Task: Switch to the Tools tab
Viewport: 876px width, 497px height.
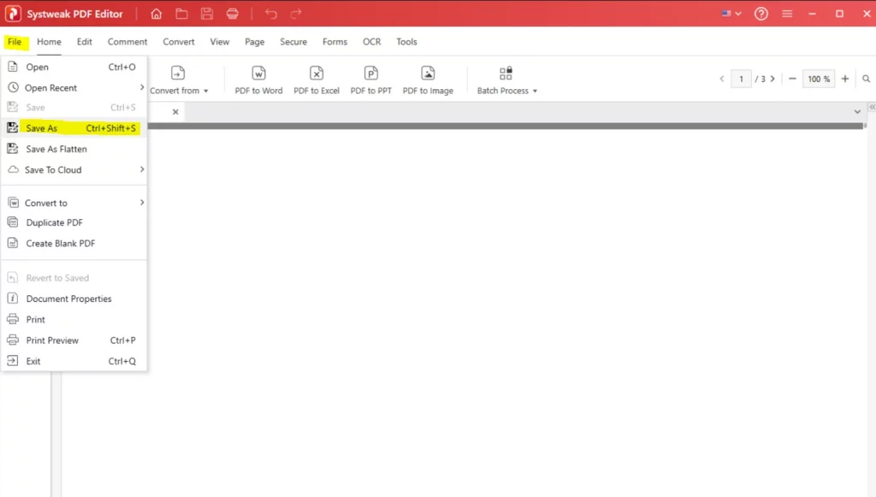Action: (406, 42)
